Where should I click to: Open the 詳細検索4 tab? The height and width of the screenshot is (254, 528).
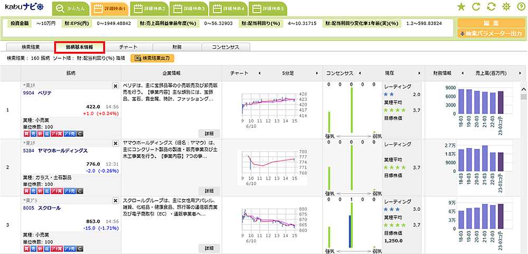pyautogui.click(x=228, y=9)
